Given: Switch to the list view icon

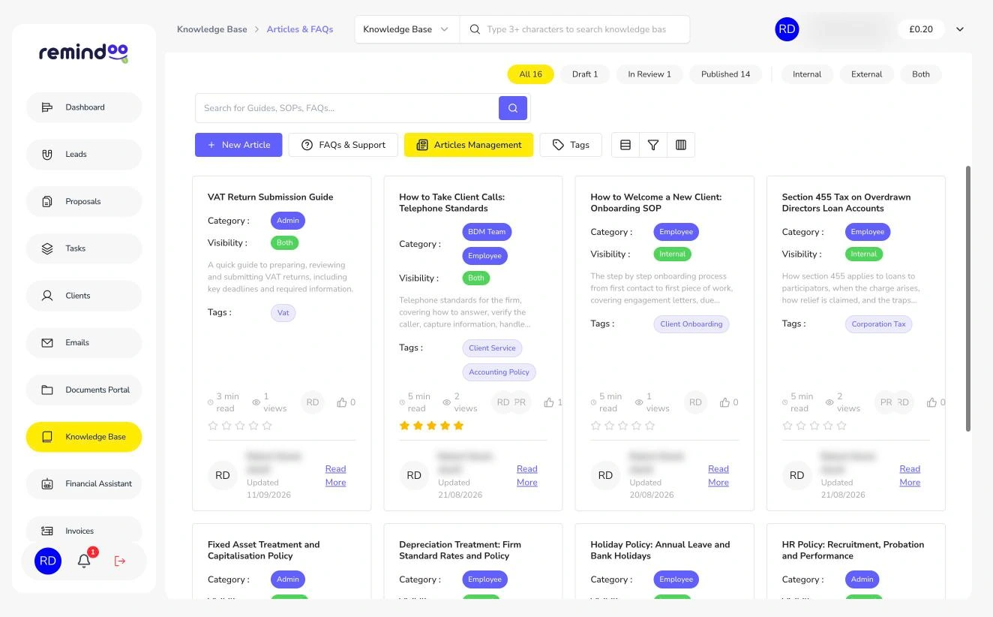Looking at the screenshot, I should click(625, 145).
